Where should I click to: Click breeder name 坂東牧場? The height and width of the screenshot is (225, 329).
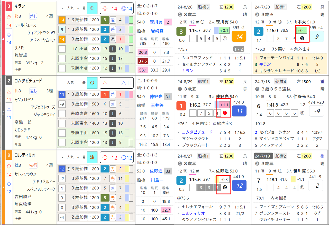[x=23, y=204]
